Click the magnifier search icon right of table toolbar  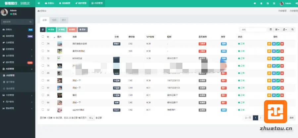tap(293, 30)
